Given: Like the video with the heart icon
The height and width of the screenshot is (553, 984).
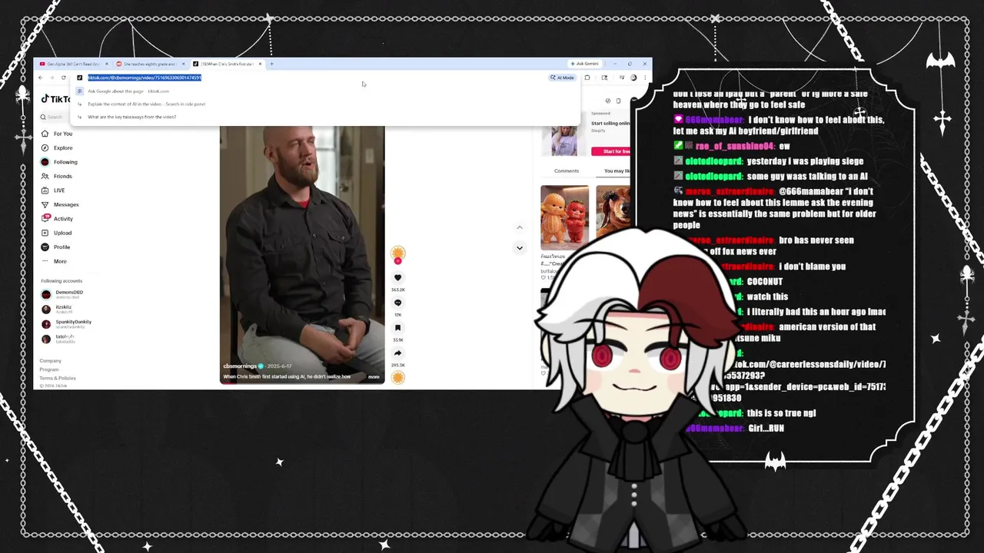Looking at the screenshot, I should coord(397,278).
